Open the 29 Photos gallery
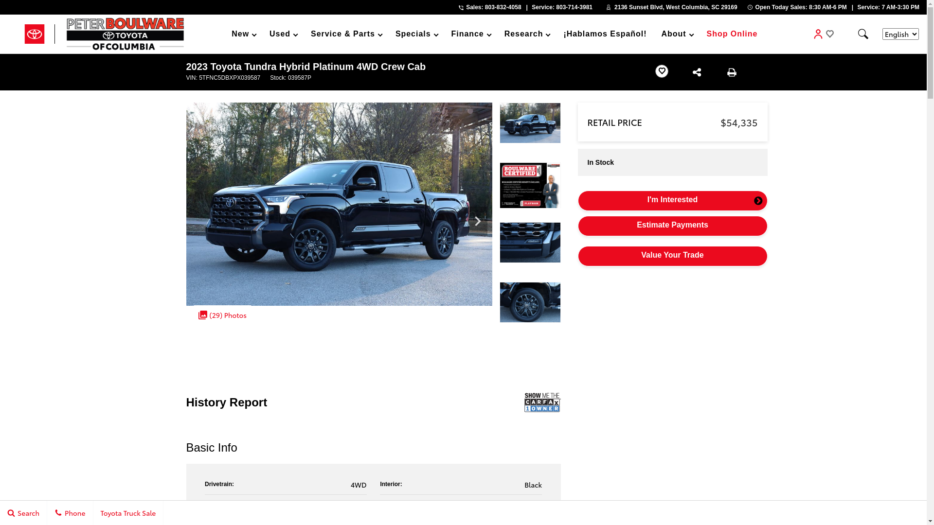The width and height of the screenshot is (934, 525). point(222,315)
